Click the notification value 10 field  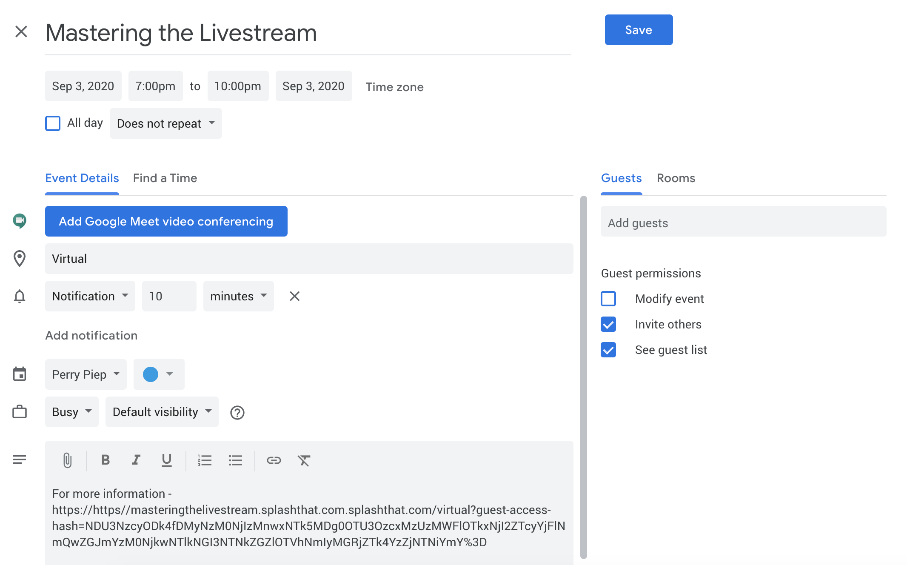pyautogui.click(x=169, y=296)
